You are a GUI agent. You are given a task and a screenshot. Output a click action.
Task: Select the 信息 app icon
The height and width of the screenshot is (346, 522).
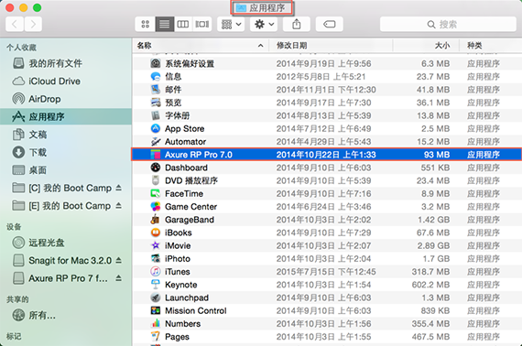click(x=156, y=77)
